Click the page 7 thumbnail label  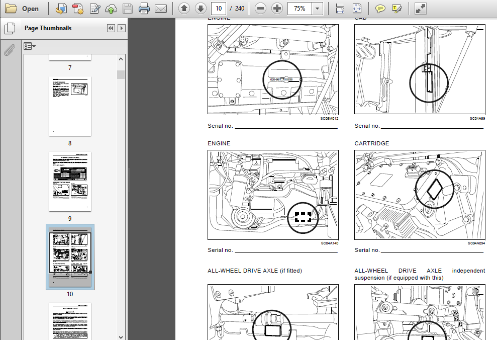pos(70,67)
